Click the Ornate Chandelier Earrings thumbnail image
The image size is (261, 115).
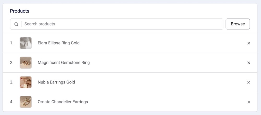(x=26, y=102)
